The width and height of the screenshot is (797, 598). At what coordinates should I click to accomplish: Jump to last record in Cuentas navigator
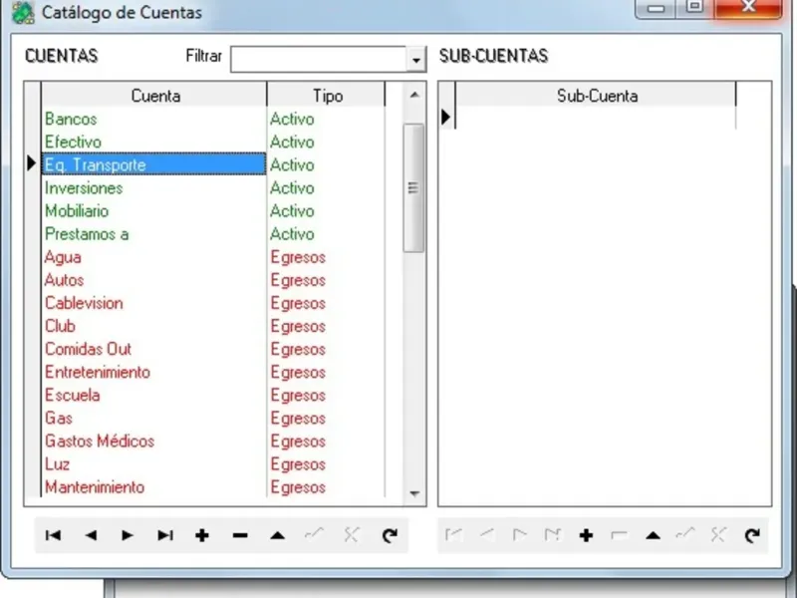pyautogui.click(x=165, y=535)
